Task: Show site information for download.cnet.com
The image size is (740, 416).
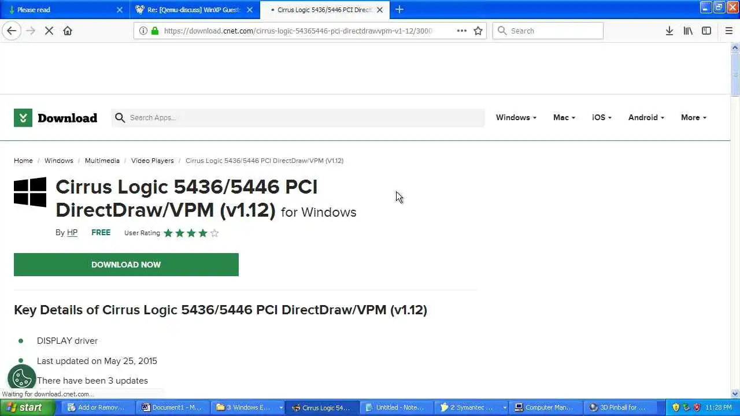Action: pyautogui.click(x=143, y=31)
